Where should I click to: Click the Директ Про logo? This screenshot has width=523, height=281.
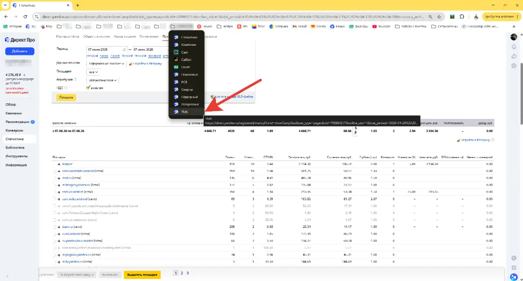[20, 40]
